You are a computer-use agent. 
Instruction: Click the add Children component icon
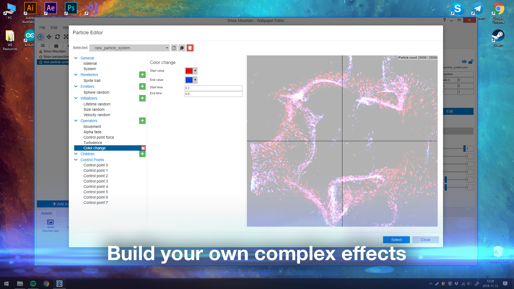tap(143, 154)
